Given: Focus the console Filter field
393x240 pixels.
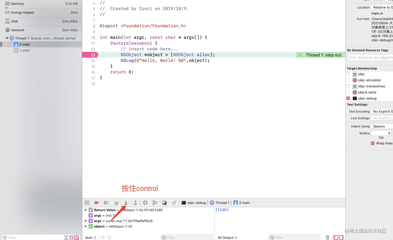Looking at the screenshot, I should coord(294,237).
